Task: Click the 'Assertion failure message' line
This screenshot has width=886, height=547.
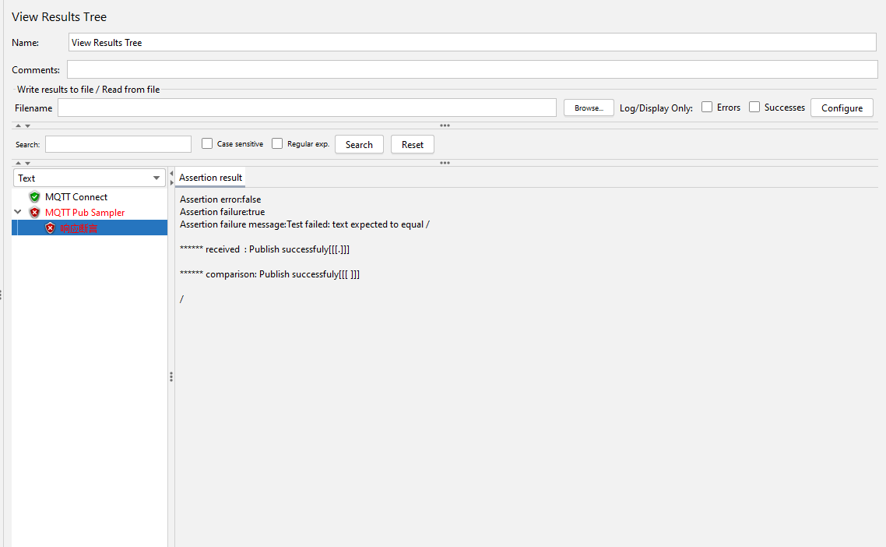Action: 304,224
